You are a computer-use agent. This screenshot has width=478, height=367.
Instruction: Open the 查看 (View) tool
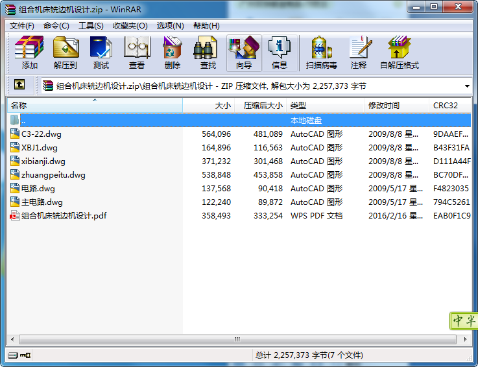(x=137, y=53)
